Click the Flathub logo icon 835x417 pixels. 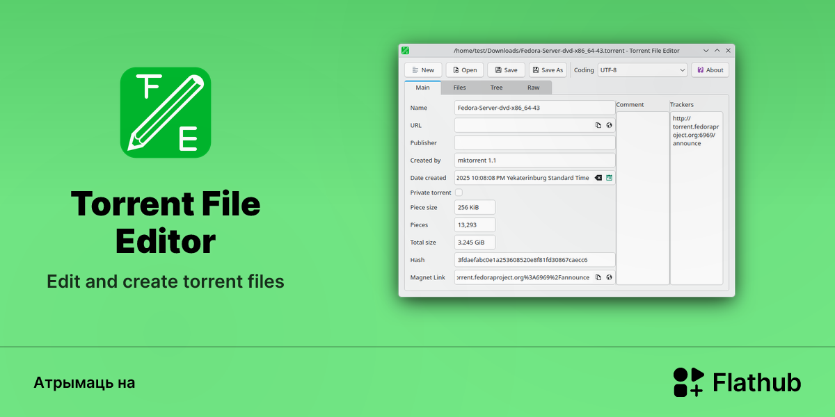(689, 382)
